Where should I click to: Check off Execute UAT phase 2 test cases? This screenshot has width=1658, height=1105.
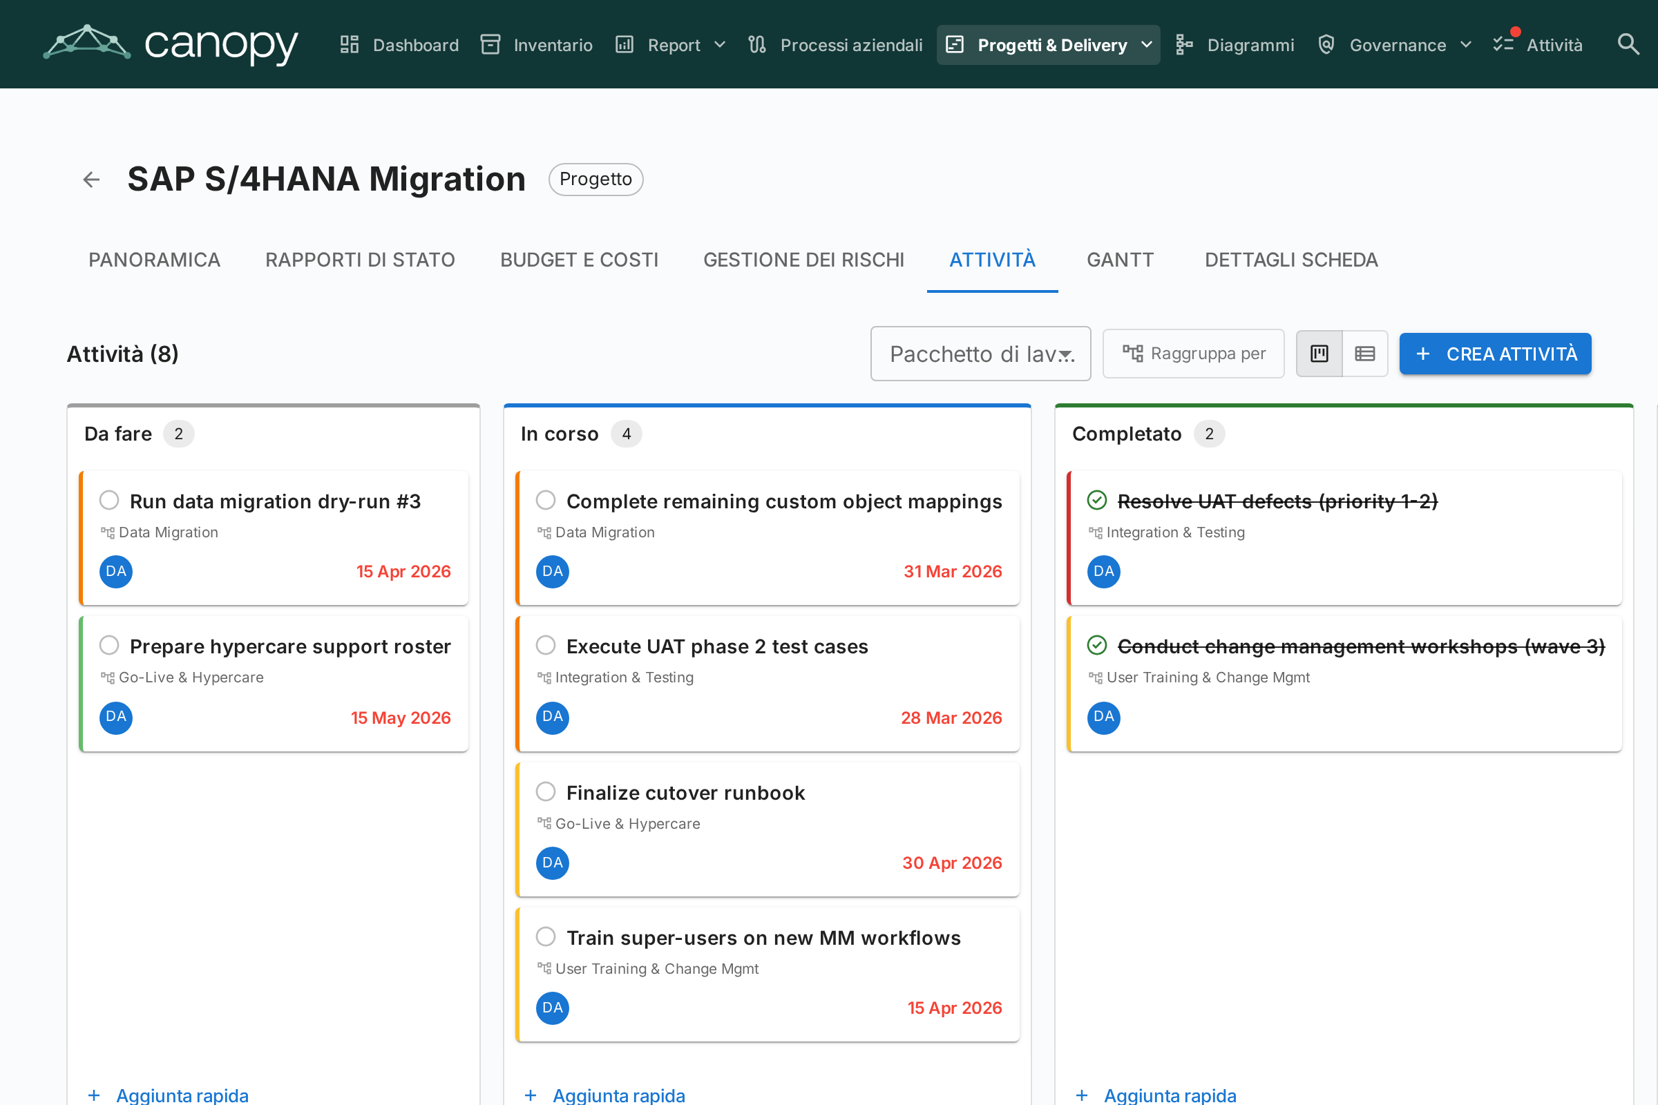[546, 646]
